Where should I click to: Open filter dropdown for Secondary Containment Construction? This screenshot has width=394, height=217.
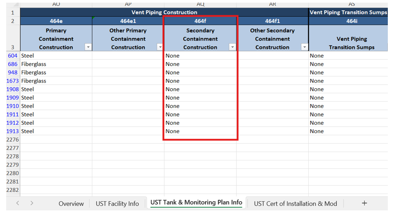click(232, 47)
